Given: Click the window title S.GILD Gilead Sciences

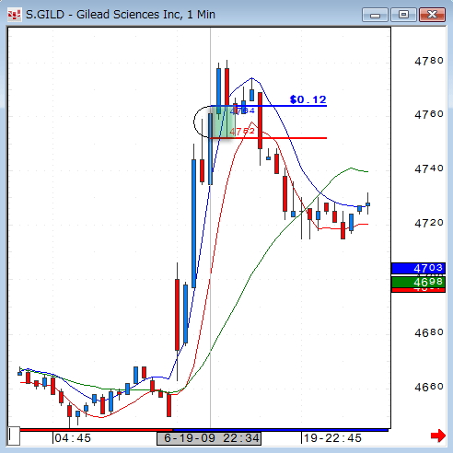Looking at the screenshot, I should coord(121,15).
